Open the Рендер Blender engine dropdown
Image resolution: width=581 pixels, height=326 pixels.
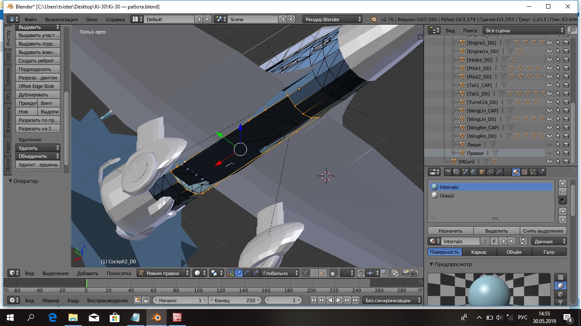coord(333,19)
